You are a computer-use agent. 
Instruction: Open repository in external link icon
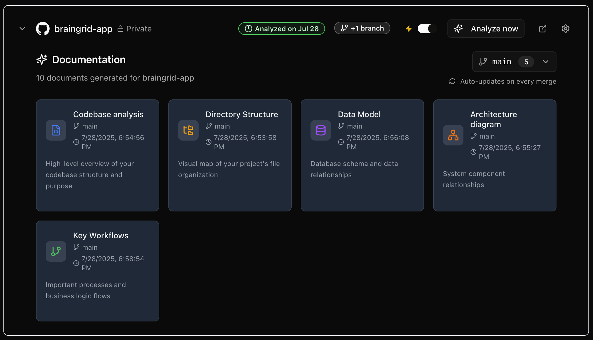coord(542,29)
